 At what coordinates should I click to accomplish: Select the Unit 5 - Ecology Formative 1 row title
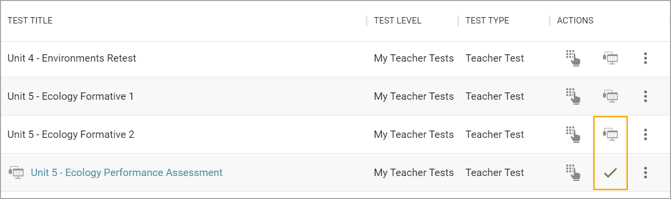click(70, 96)
